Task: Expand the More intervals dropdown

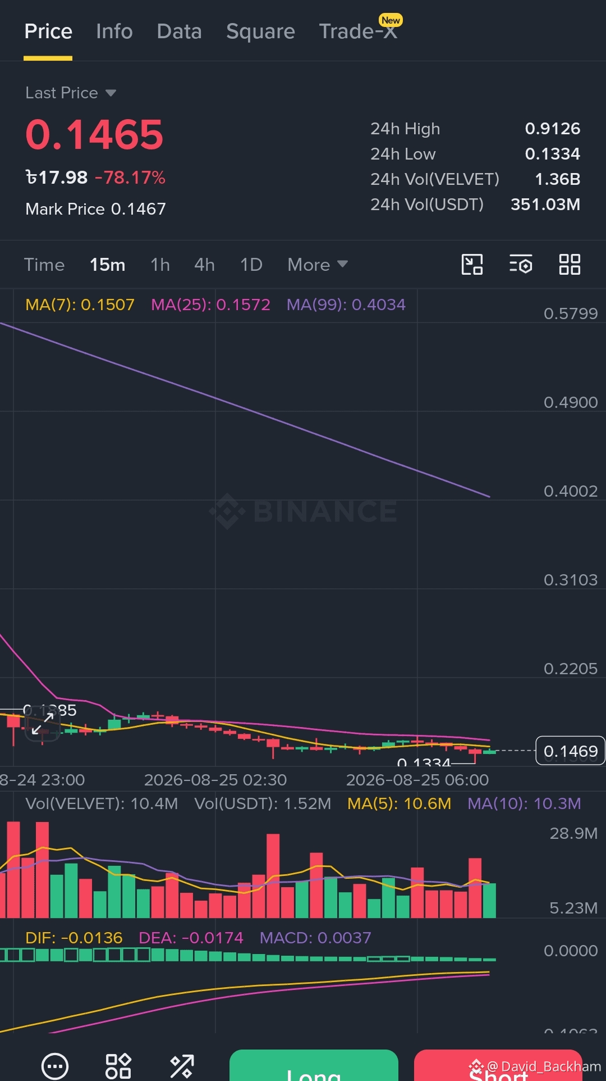Action: [318, 265]
